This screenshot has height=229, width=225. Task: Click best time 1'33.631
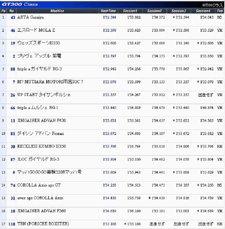(x=109, y=120)
